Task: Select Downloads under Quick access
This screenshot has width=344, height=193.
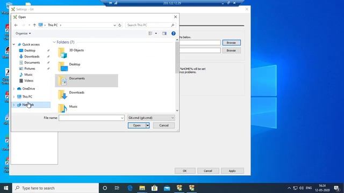Action: 32,56
